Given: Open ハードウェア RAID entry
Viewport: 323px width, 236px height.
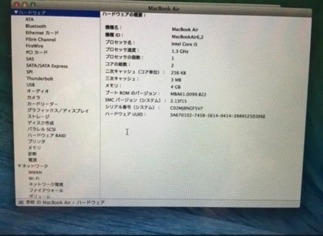Looking at the screenshot, I should (47, 135).
